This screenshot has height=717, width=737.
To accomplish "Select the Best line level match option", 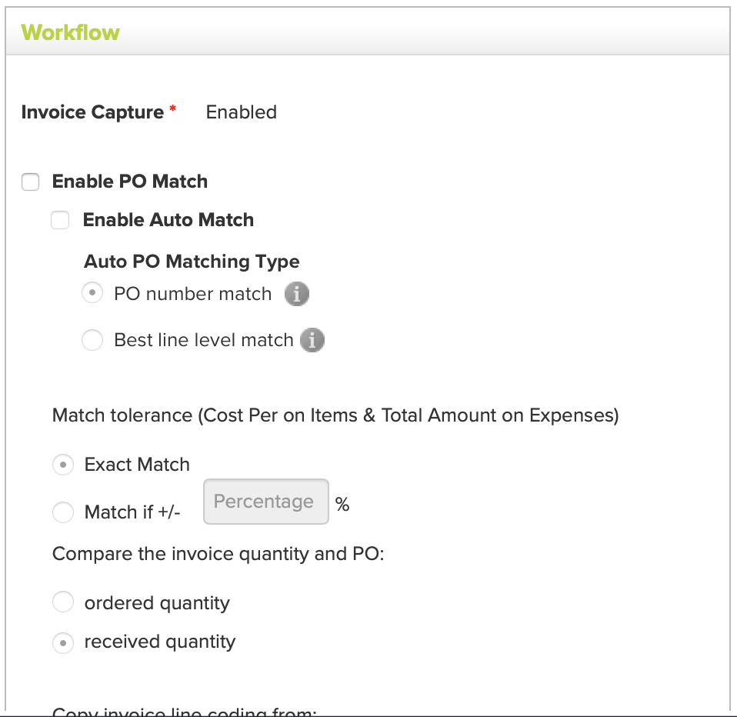I will pyautogui.click(x=92, y=340).
